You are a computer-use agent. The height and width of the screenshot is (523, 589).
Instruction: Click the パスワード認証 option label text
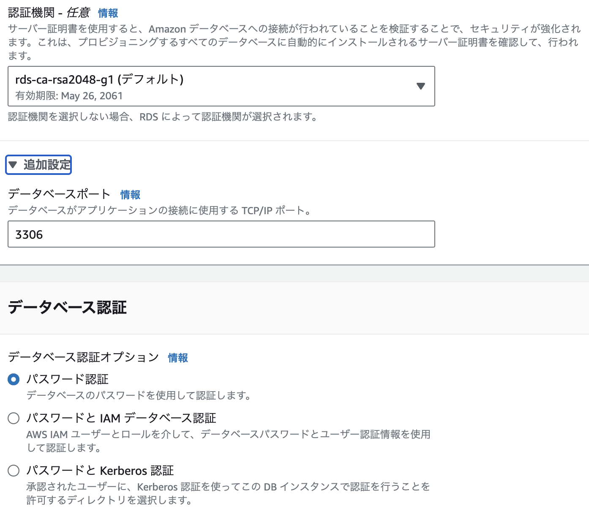pyautogui.click(x=67, y=380)
